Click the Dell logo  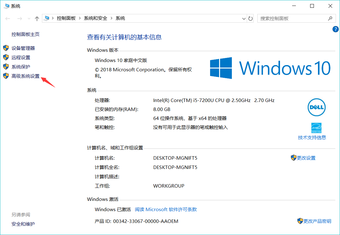pos(317,107)
